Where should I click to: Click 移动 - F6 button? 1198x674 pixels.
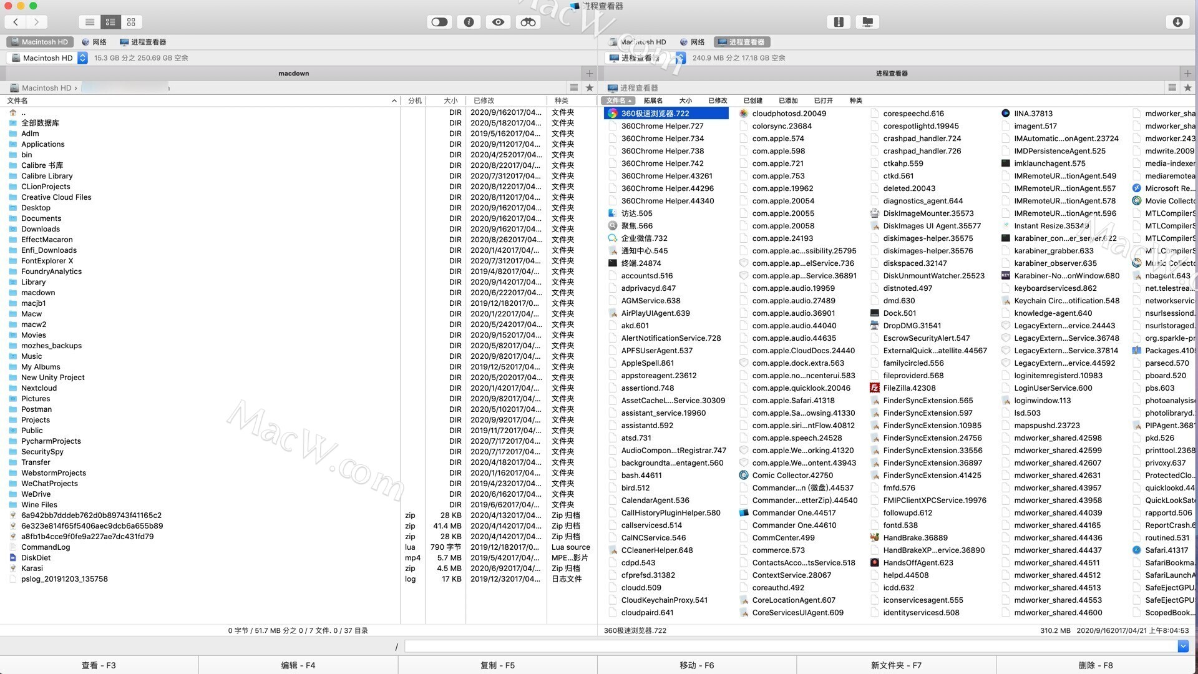click(x=697, y=665)
